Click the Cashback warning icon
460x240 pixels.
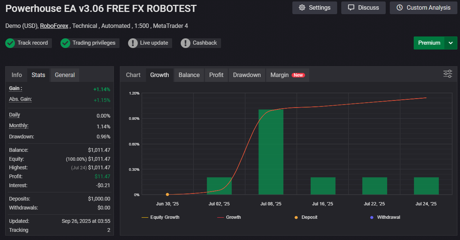[186, 43]
